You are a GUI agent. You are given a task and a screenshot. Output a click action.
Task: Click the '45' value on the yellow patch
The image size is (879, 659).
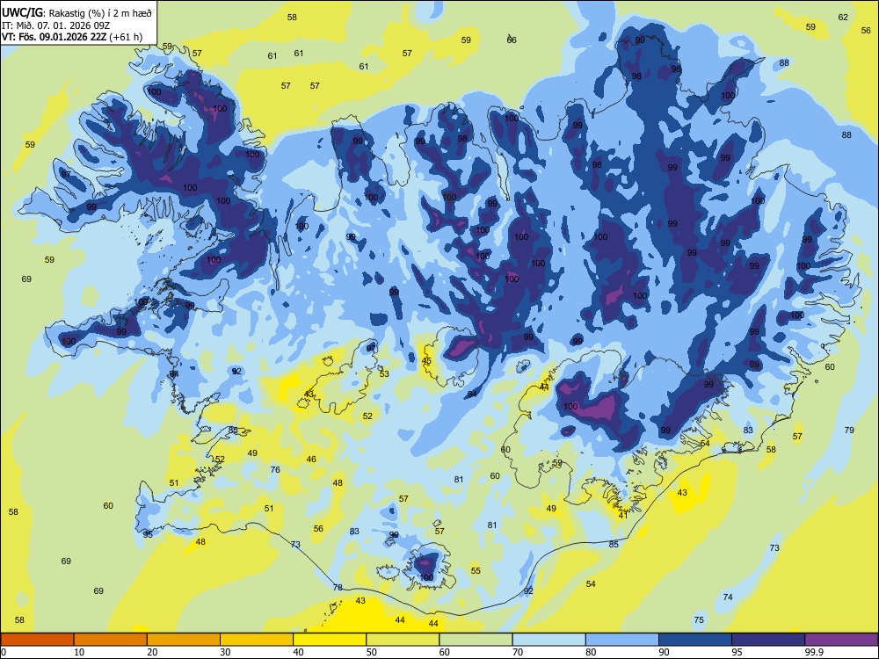coord(426,361)
